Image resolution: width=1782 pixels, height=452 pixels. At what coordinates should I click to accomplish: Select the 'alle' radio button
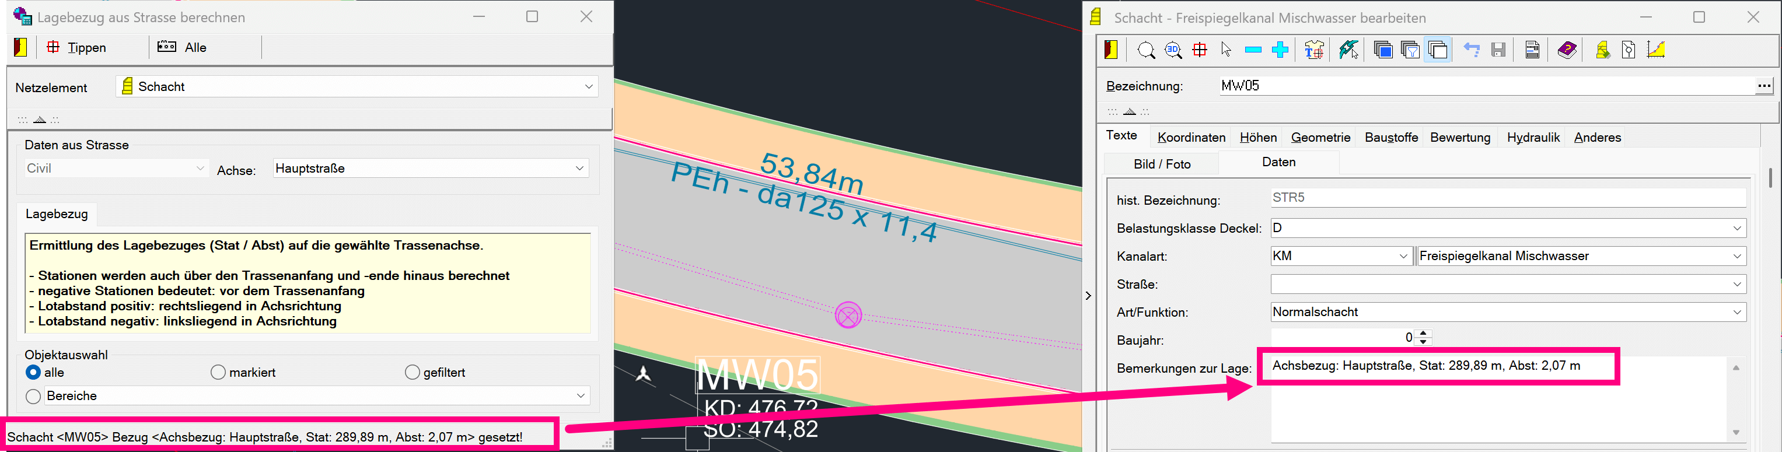33,373
